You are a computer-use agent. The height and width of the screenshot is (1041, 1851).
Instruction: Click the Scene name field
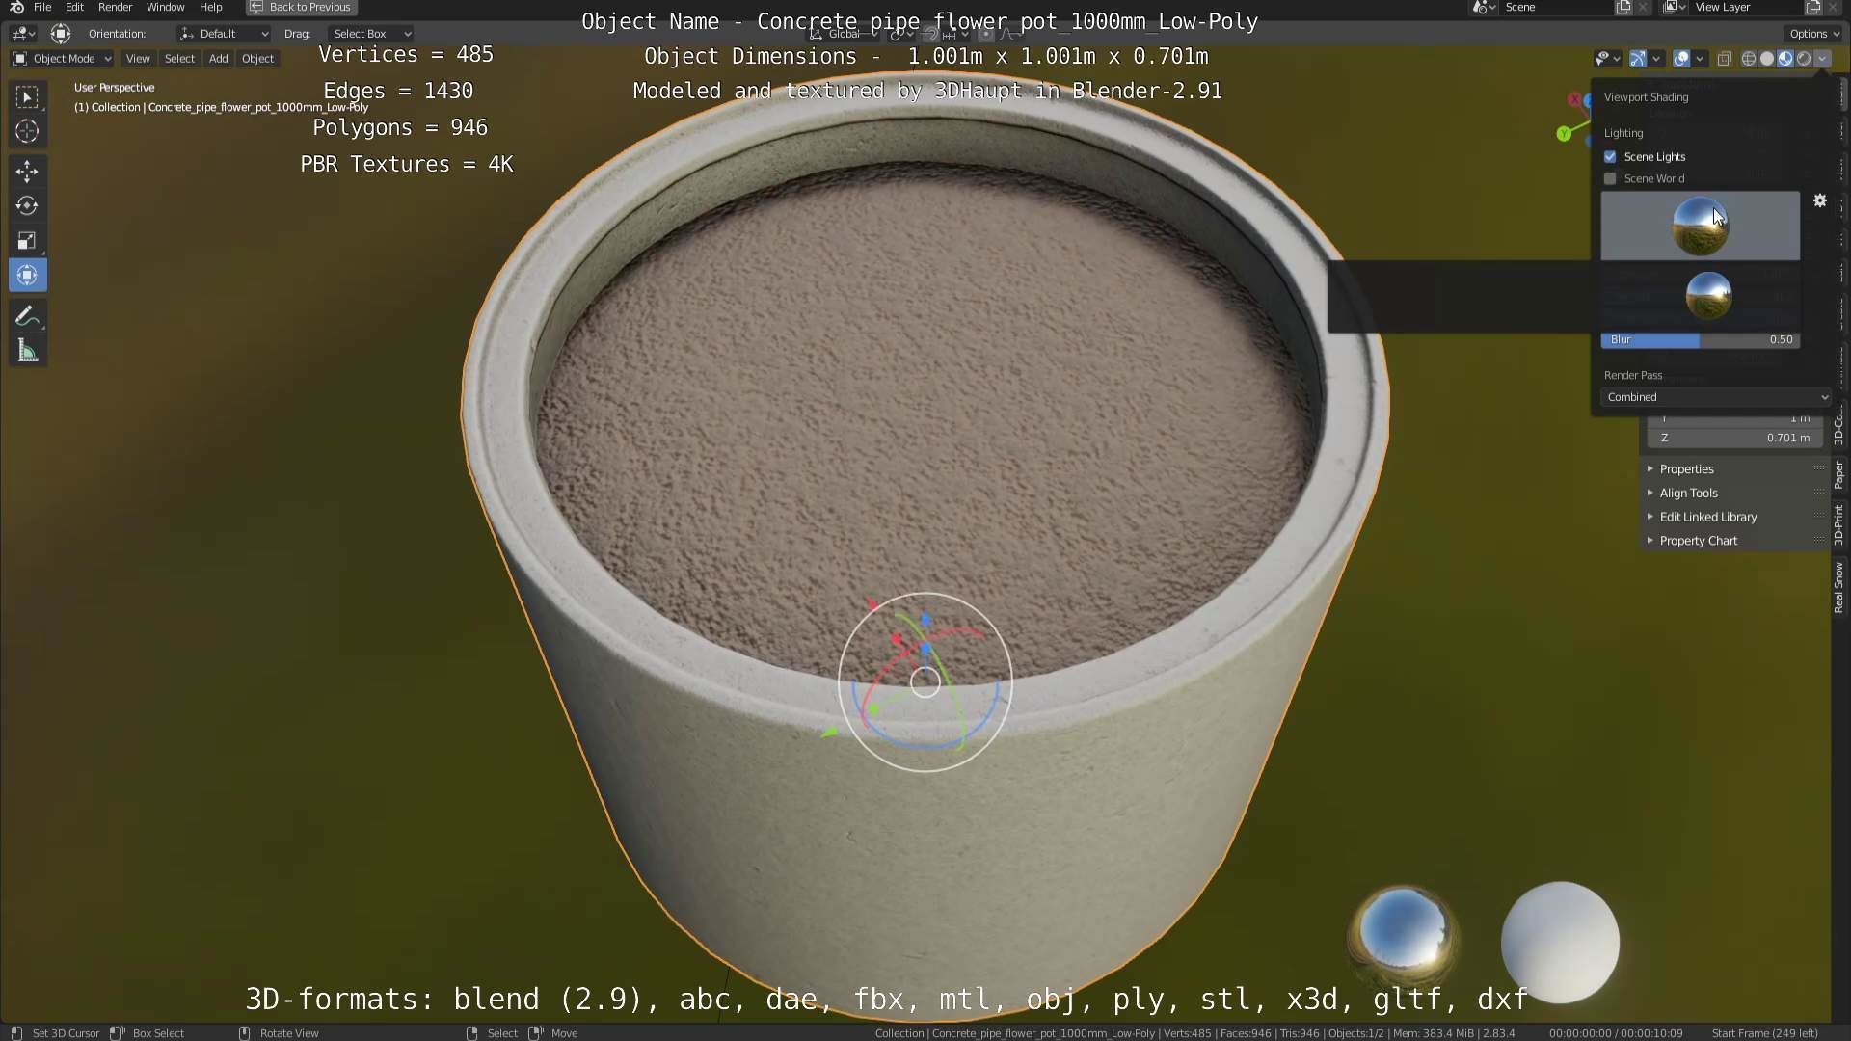coord(1554,7)
